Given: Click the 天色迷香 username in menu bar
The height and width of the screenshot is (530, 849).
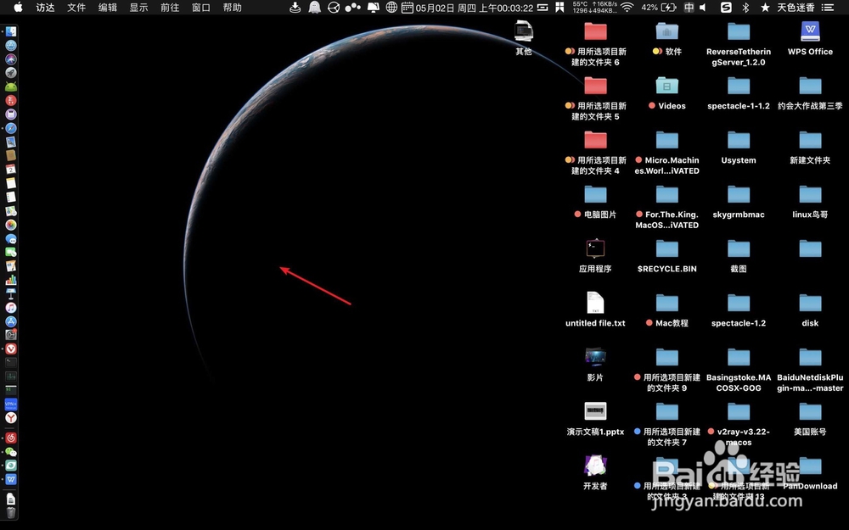Looking at the screenshot, I should click(796, 8).
